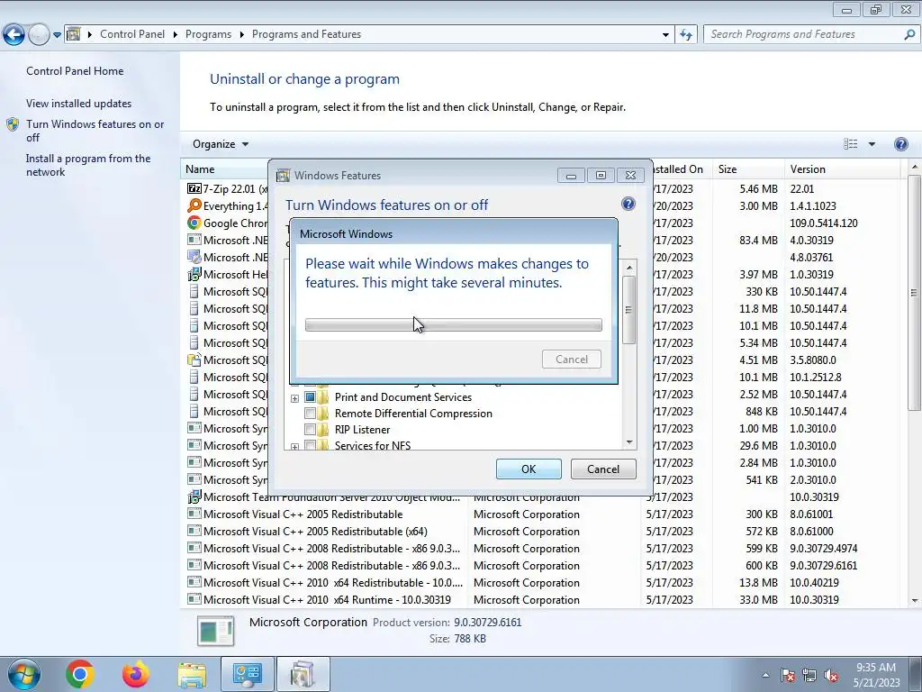922x692 pixels.
Task: Click Cancel in Windows Features dialog
Action: click(603, 469)
